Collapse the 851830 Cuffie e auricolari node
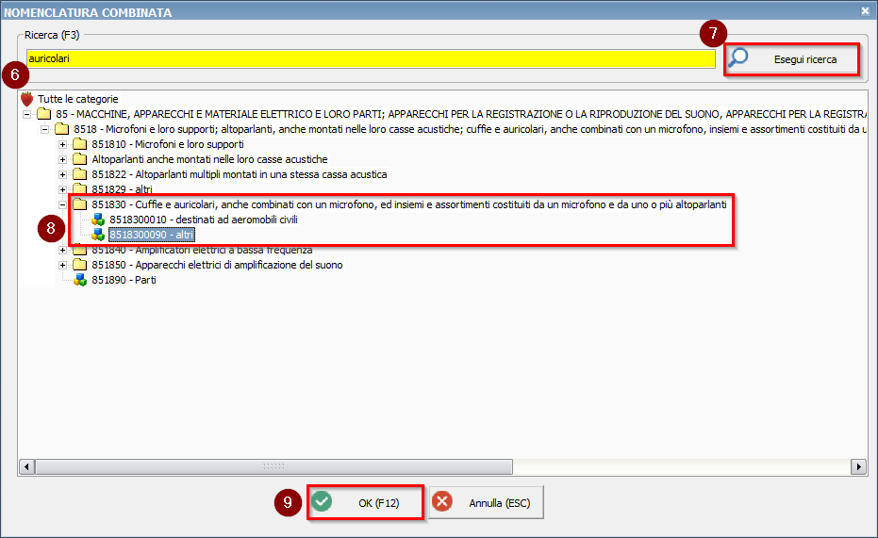This screenshot has width=878, height=538. 62,204
